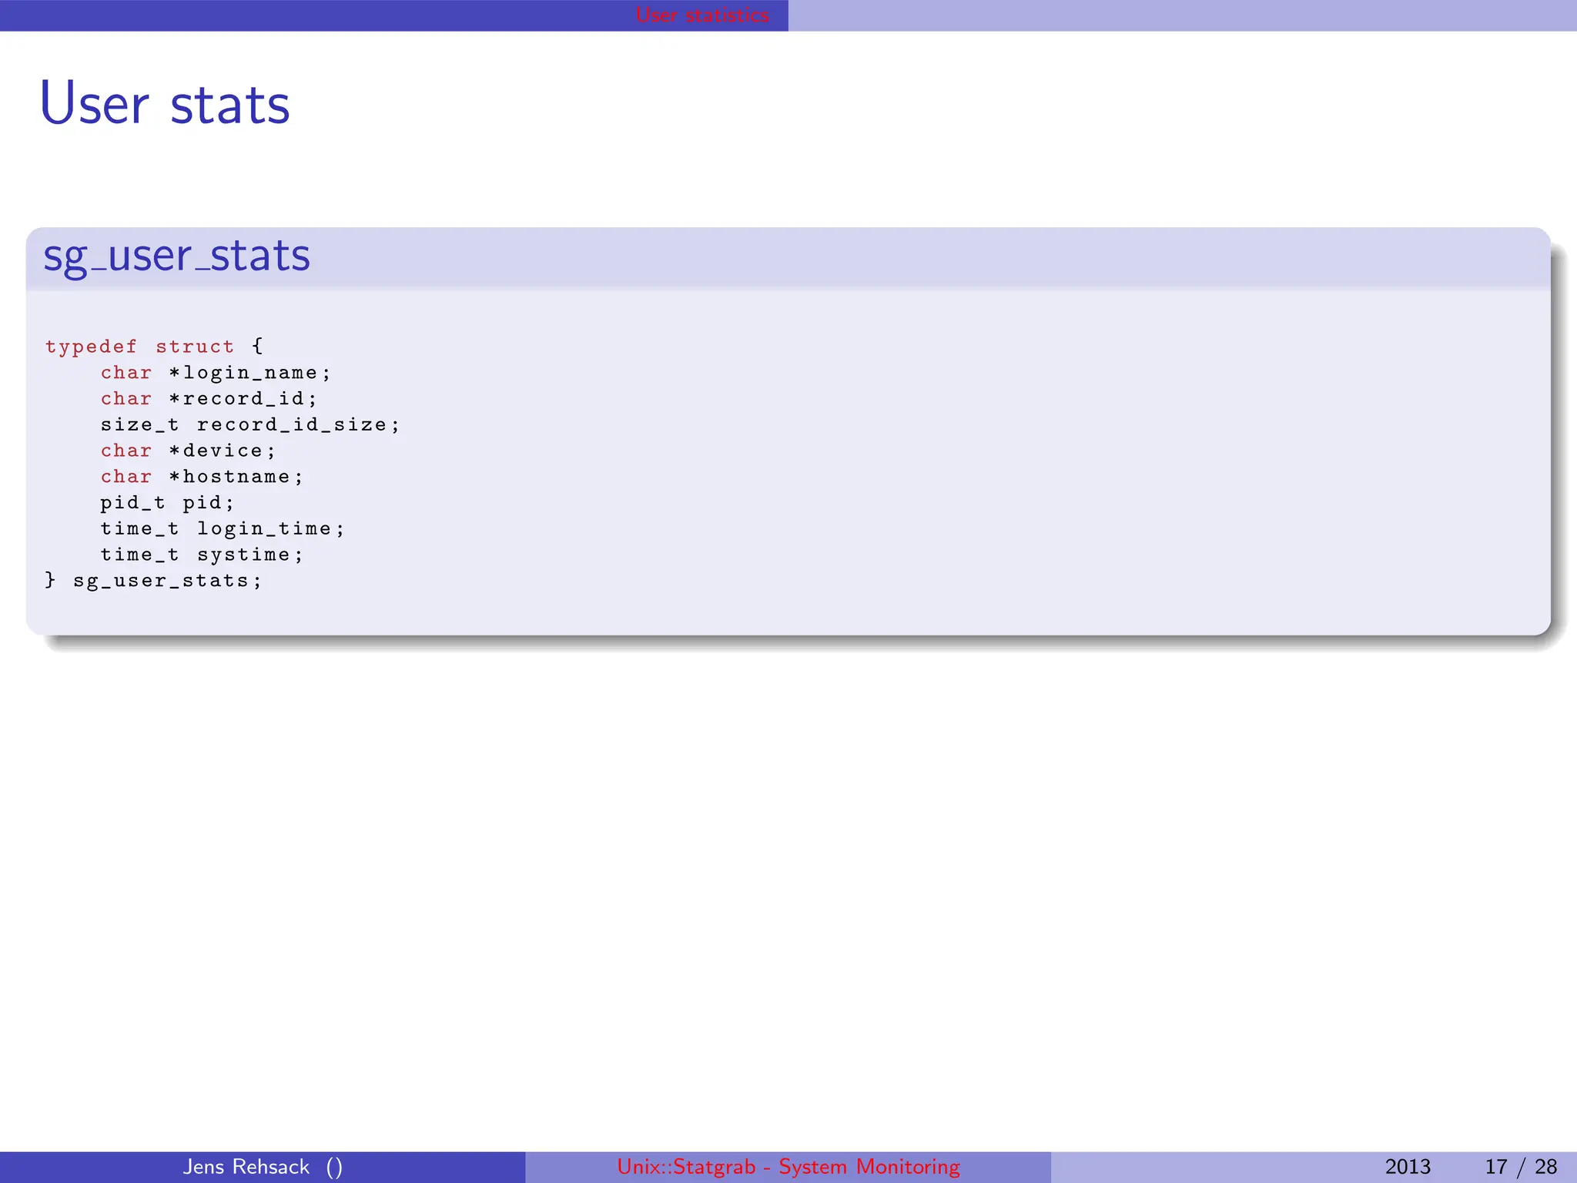This screenshot has height=1183, width=1577.
Task: Click the 'User stats' slide title
Action: pyautogui.click(x=165, y=104)
